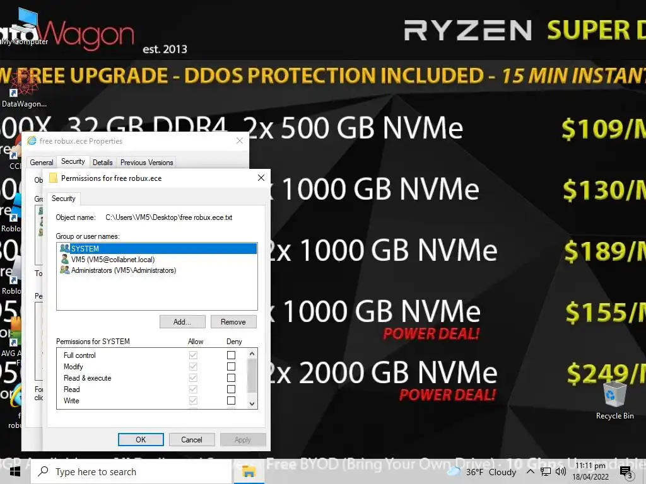The width and height of the screenshot is (646, 484).
Task: Click weather 36°F Cloudy widget
Action: click(482, 471)
